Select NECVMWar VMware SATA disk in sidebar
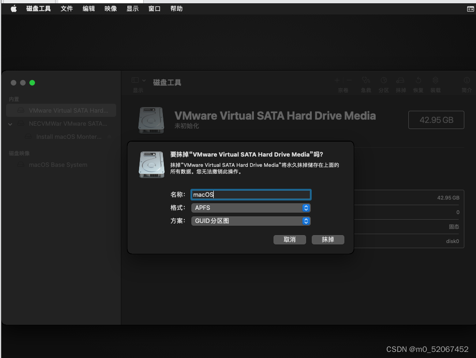 click(x=62, y=124)
